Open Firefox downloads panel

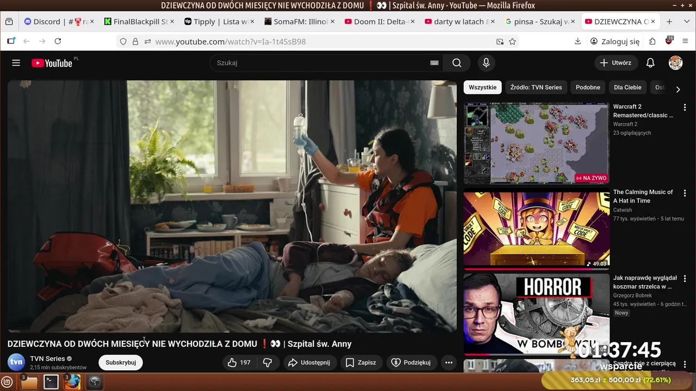point(578,41)
